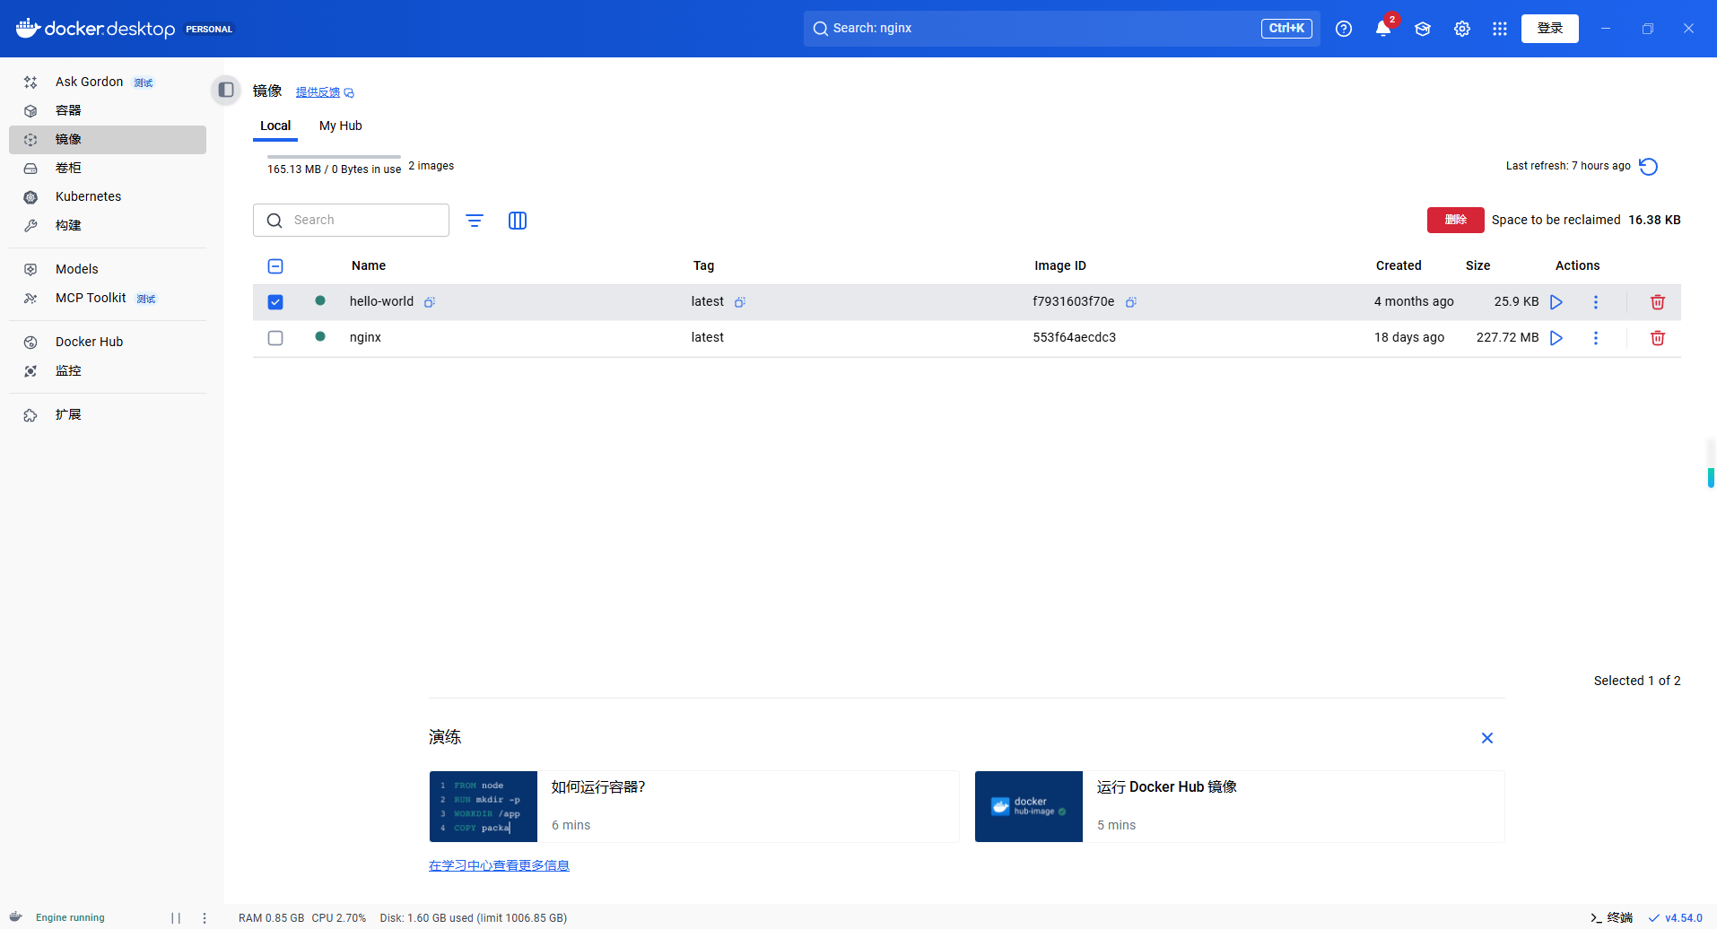Open notifications bell

[1383, 29]
